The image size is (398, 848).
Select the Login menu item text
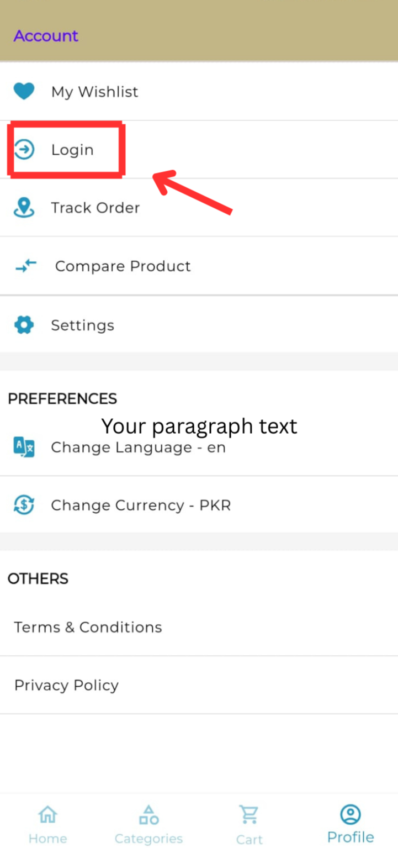[x=72, y=150]
